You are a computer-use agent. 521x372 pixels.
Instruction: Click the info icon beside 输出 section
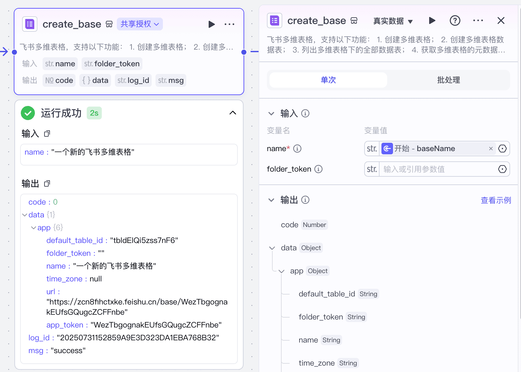tap(305, 200)
